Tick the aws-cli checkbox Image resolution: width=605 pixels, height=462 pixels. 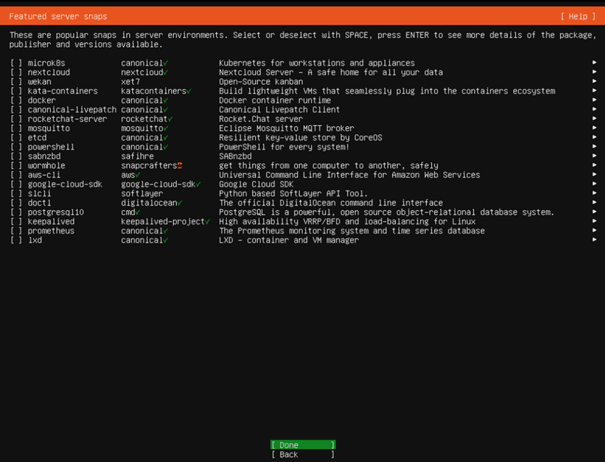16,175
